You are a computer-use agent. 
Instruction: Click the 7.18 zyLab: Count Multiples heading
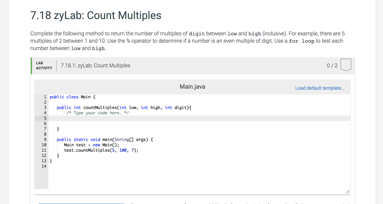click(x=96, y=15)
